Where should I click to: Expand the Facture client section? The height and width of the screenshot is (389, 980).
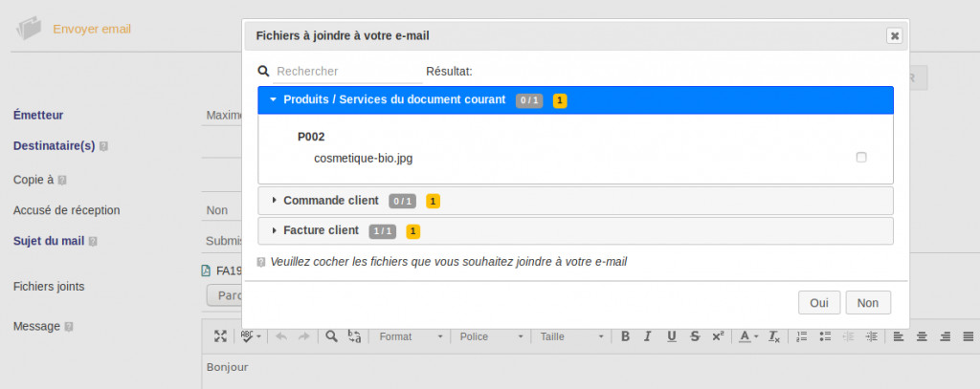[x=321, y=230]
